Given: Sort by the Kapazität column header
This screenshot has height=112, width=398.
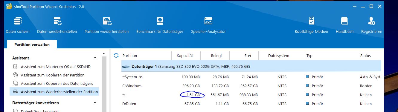Looking at the screenshot, I should click(186, 56).
